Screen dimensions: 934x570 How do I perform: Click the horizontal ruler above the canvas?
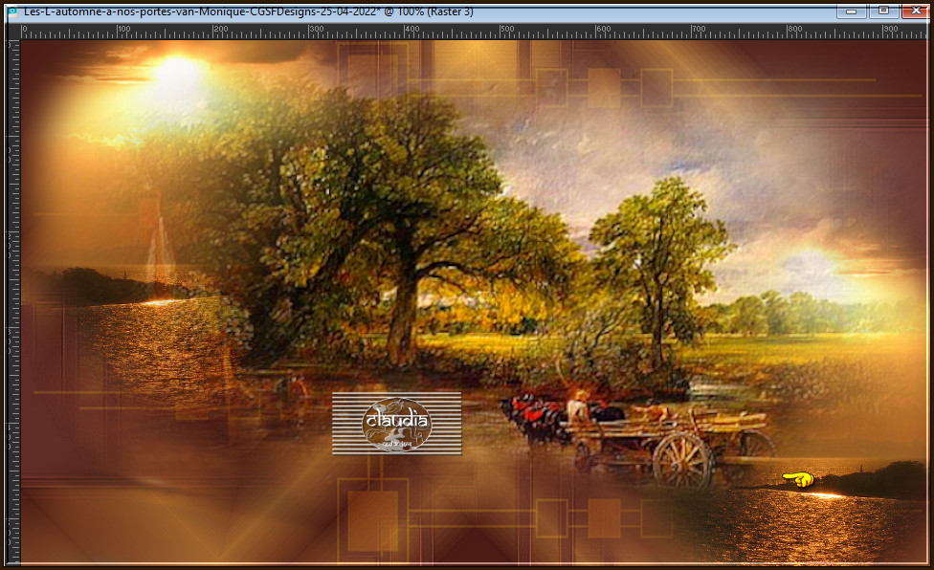pos(475,33)
